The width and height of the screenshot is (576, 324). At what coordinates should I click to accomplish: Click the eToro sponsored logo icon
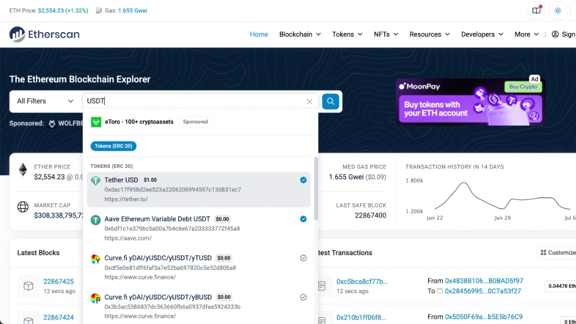(96, 122)
